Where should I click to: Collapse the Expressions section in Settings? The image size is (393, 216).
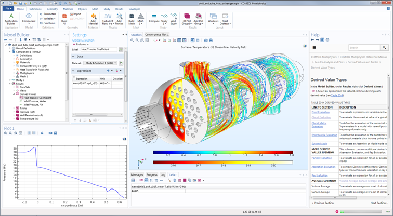click(x=73, y=71)
